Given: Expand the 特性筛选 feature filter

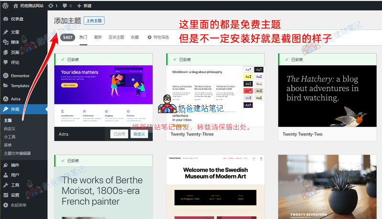Looking at the screenshot, I should click(x=158, y=37).
